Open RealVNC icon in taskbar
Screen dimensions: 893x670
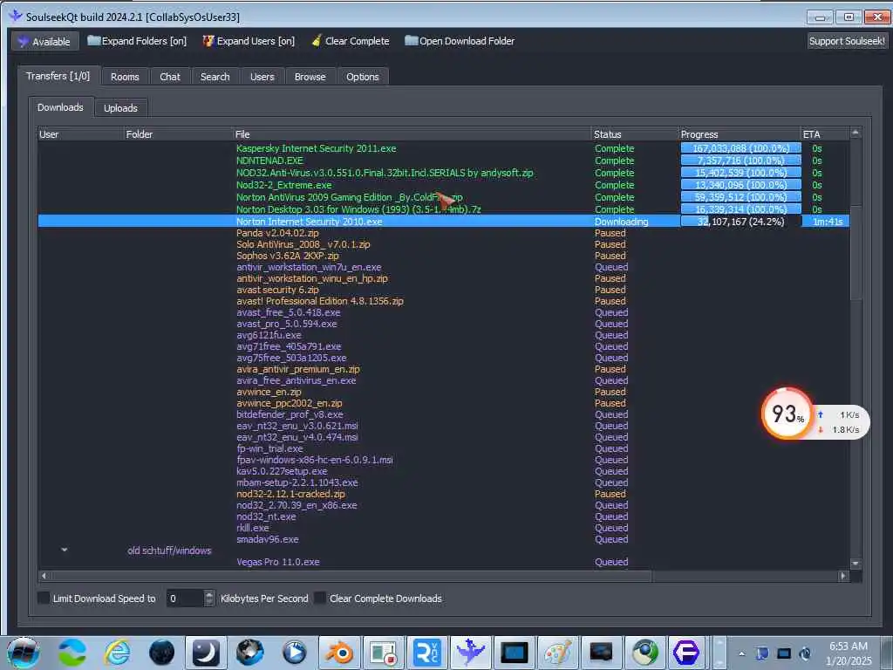pos(427,653)
